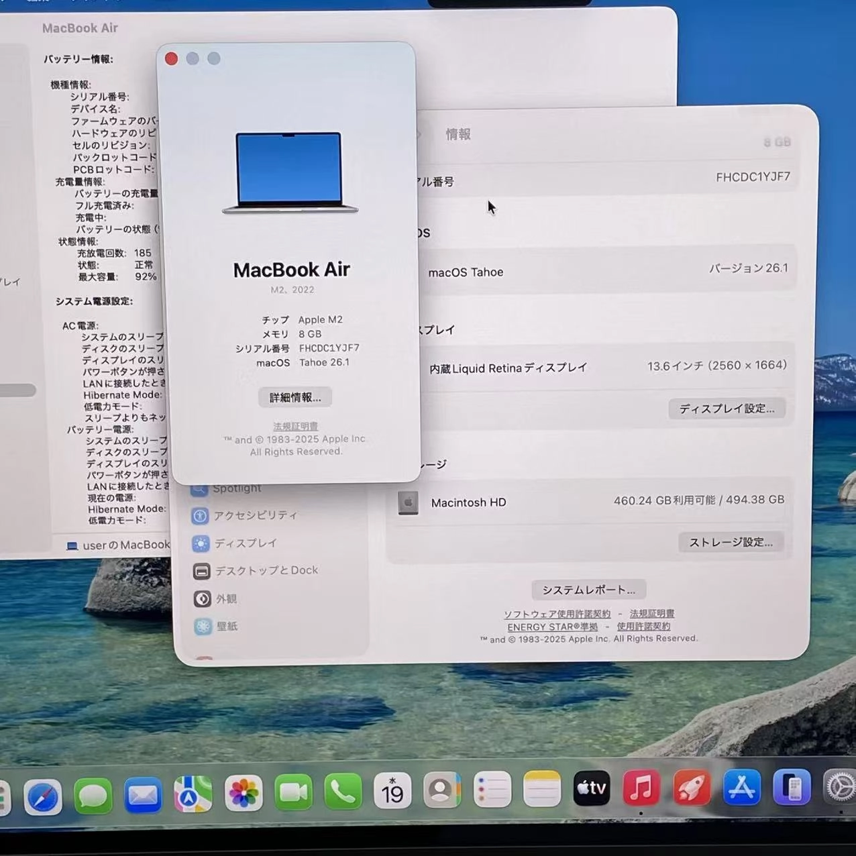Click the red rocket app icon
Screen dimensions: 856x856
(x=692, y=787)
